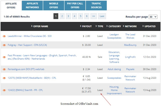Click the Housing, Home Improvement category link
Viewport: 161px width, 106px height.
[114, 90]
